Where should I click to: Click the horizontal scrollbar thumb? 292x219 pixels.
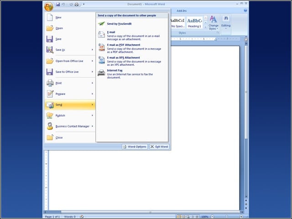point(150,212)
